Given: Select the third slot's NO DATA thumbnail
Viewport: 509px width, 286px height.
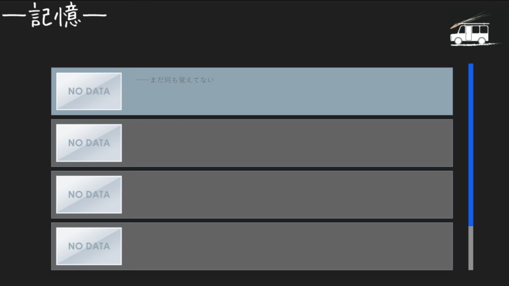Looking at the screenshot, I should pos(89,195).
